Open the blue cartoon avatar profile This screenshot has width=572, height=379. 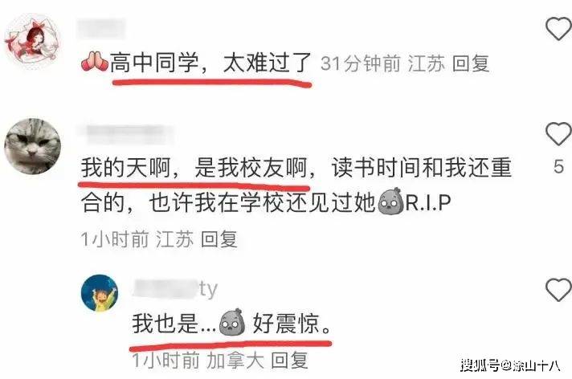[100, 294]
